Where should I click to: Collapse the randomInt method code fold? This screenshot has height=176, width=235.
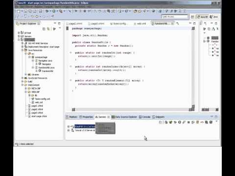tap(71, 52)
